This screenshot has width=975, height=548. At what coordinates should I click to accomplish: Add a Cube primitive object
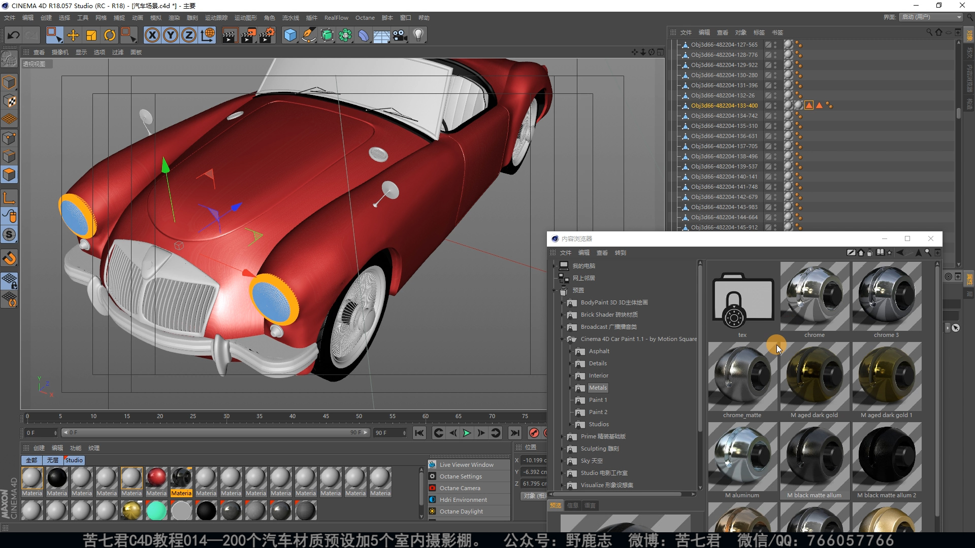tap(290, 35)
